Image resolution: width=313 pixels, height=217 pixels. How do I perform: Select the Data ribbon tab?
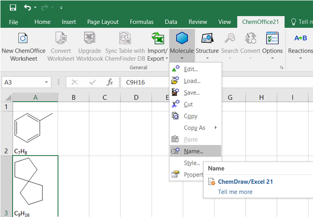171,22
